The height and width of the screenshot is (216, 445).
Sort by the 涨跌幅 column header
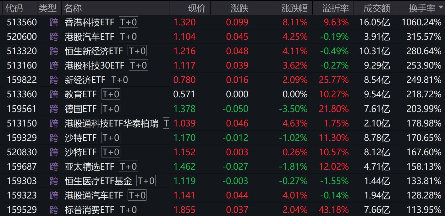point(294,8)
